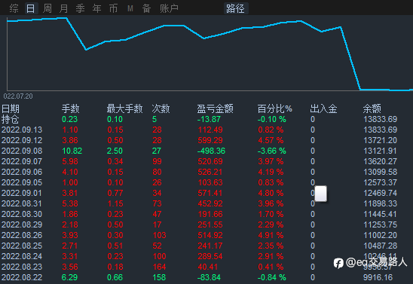This screenshot has height=284, width=413.
Task: Click the 9916.16 balance value
Action: pyautogui.click(x=378, y=277)
